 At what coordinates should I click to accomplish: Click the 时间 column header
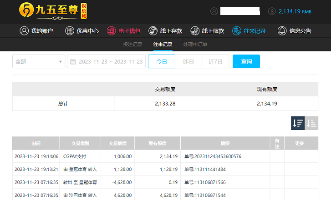tap(36, 143)
